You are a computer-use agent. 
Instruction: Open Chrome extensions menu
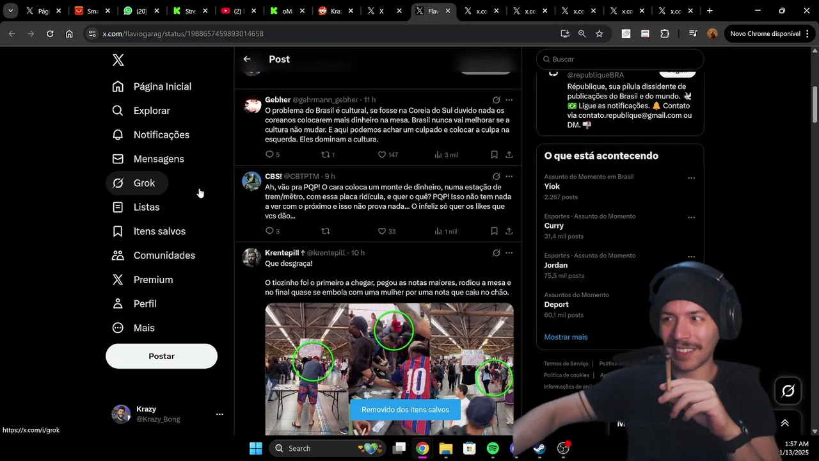coord(665,33)
